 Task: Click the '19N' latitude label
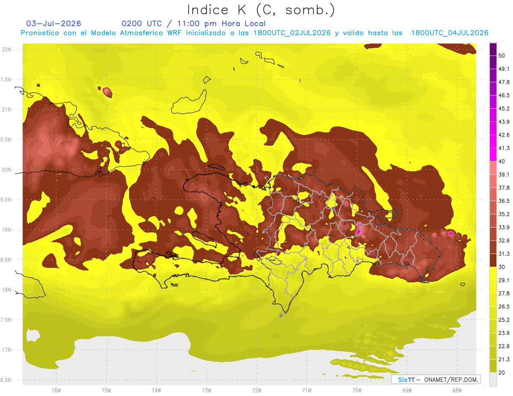click(7, 230)
